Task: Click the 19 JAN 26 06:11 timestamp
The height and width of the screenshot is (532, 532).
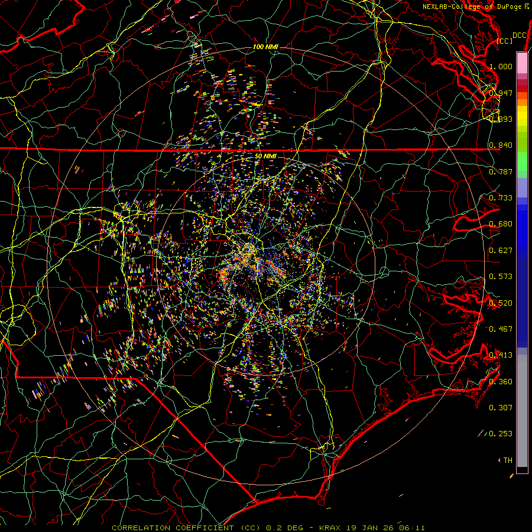Action: point(385,528)
